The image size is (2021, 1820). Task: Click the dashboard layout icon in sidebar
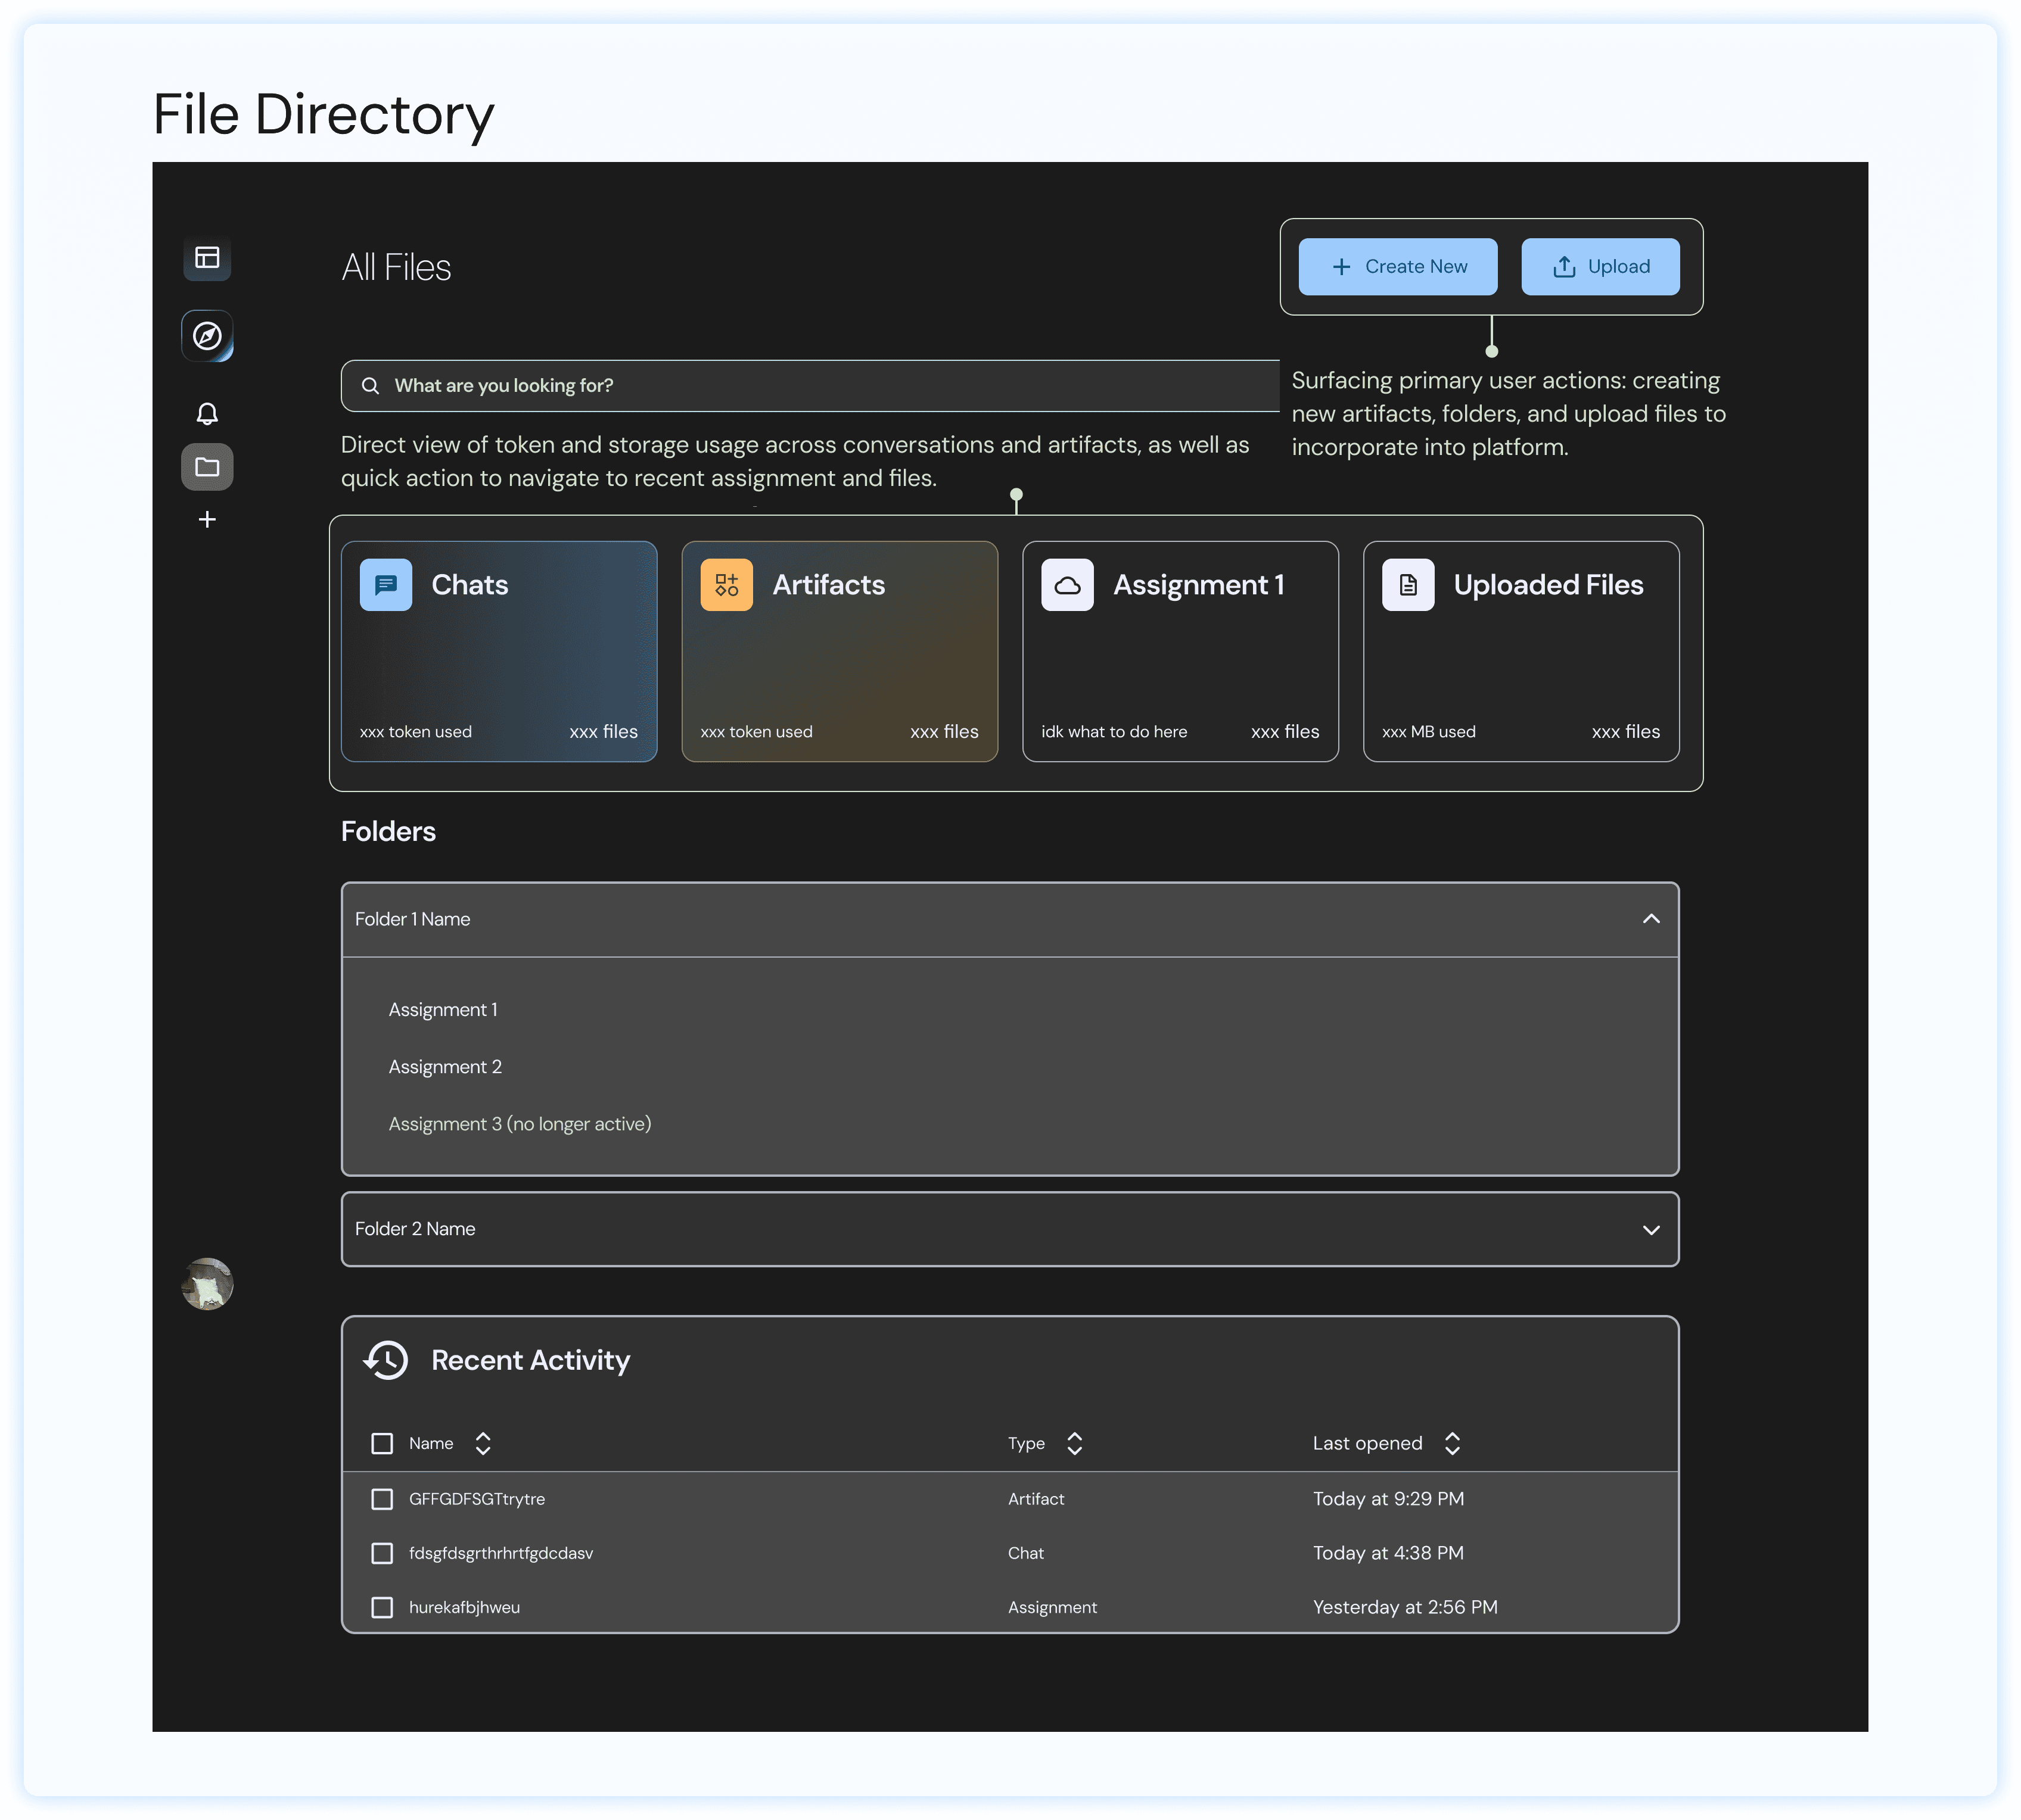pos(207,258)
